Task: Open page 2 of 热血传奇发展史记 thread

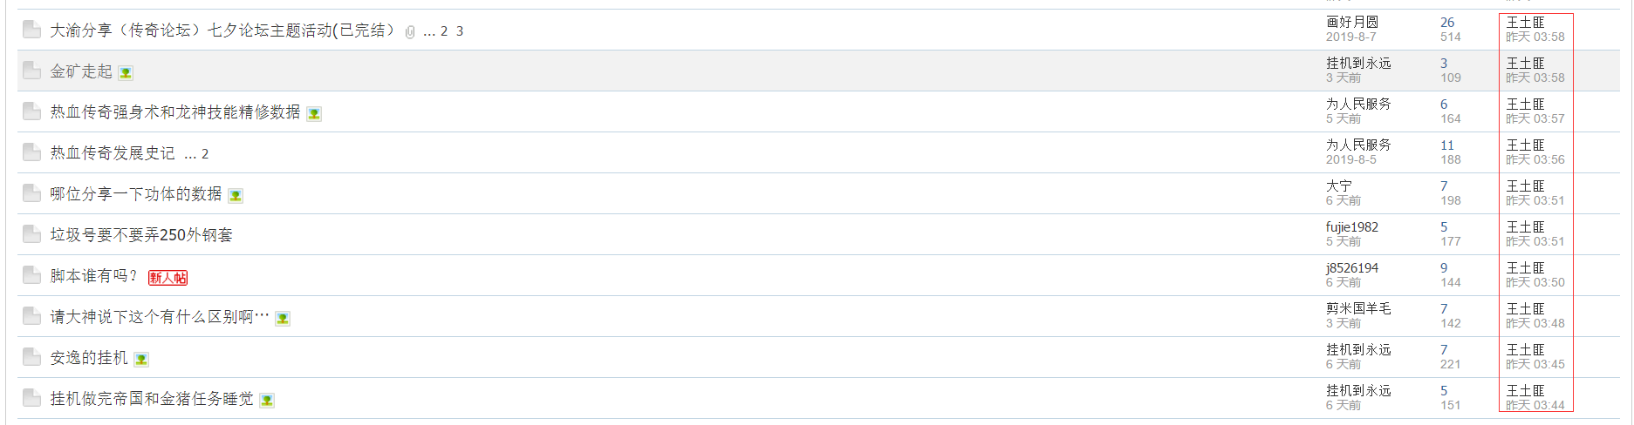Action: [205, 154]
